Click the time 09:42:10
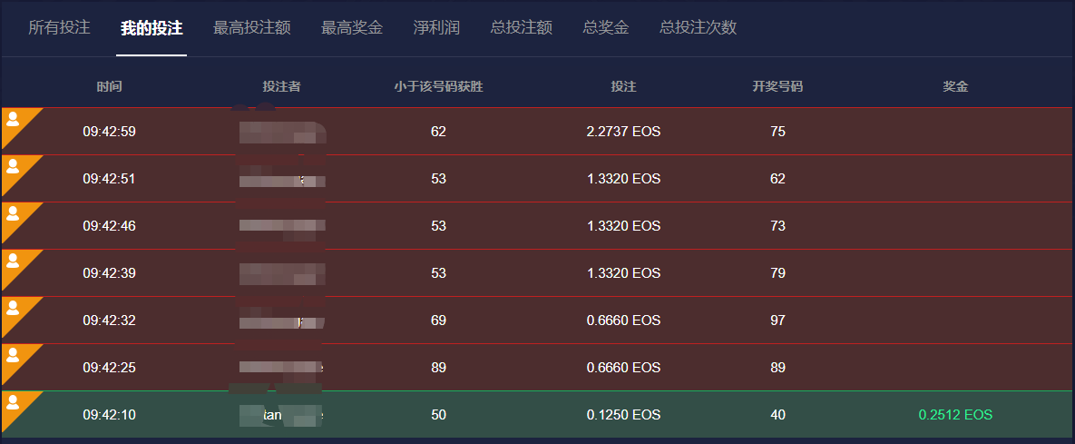This screenshot has height=444, width=1075. tap(109, 415)
